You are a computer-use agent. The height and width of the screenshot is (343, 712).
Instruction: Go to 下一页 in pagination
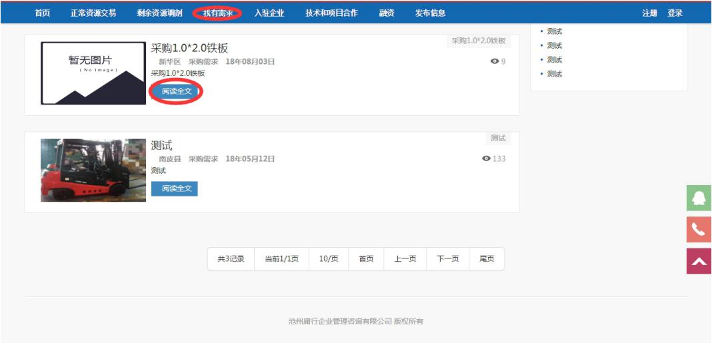point(448,258)
